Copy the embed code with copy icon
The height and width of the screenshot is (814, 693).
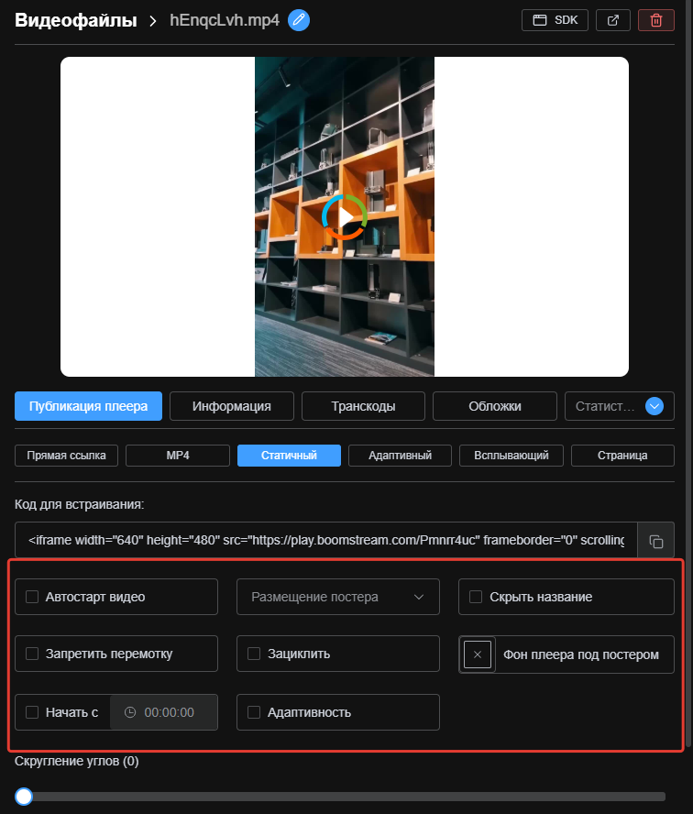[x=656, y=541]
